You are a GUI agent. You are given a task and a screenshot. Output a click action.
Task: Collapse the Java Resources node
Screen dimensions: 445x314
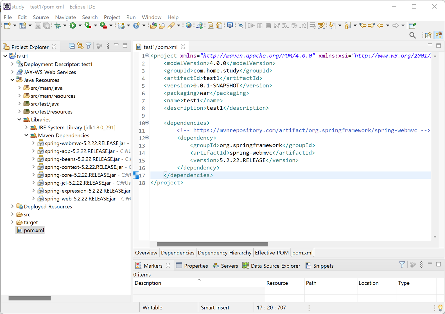12,80
